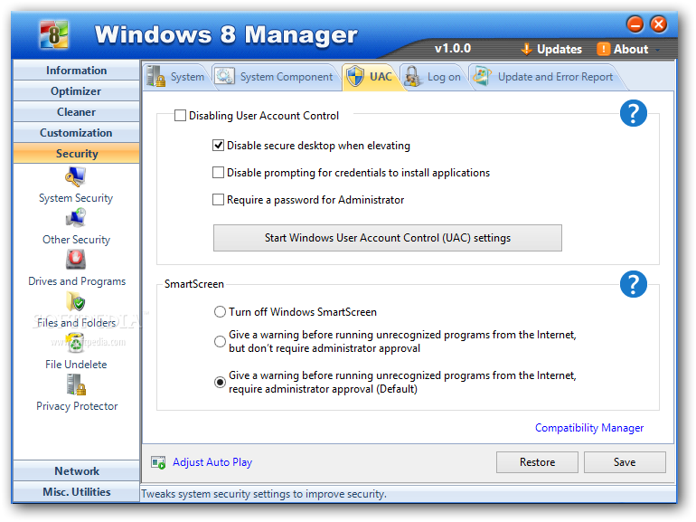
Task: Enable Disable prompting for credentials checkbox
Action: (x=218, y=173)
